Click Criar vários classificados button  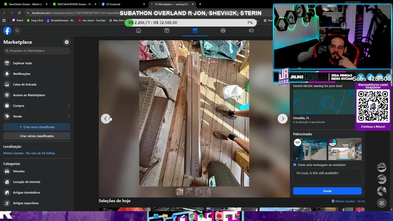click(37, 136)
